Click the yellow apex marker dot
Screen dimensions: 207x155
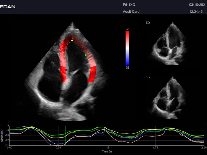(72, 40)
